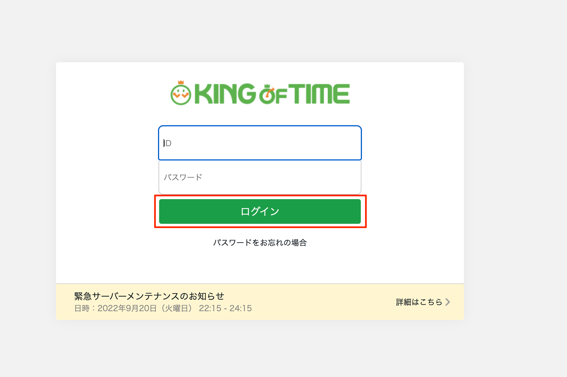Focus the ID input field
The width and height of the screenshot is (567, 377).
point(260,143)
